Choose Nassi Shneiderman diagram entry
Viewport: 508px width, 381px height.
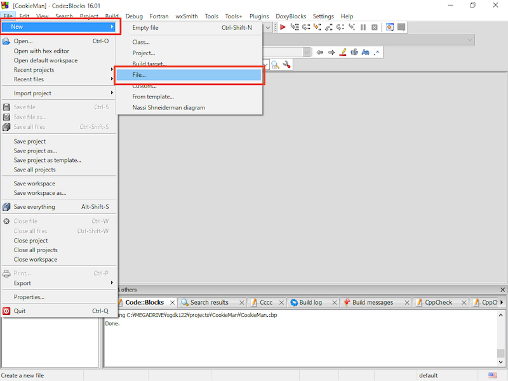pyautogui.click(x=189, y=107)
